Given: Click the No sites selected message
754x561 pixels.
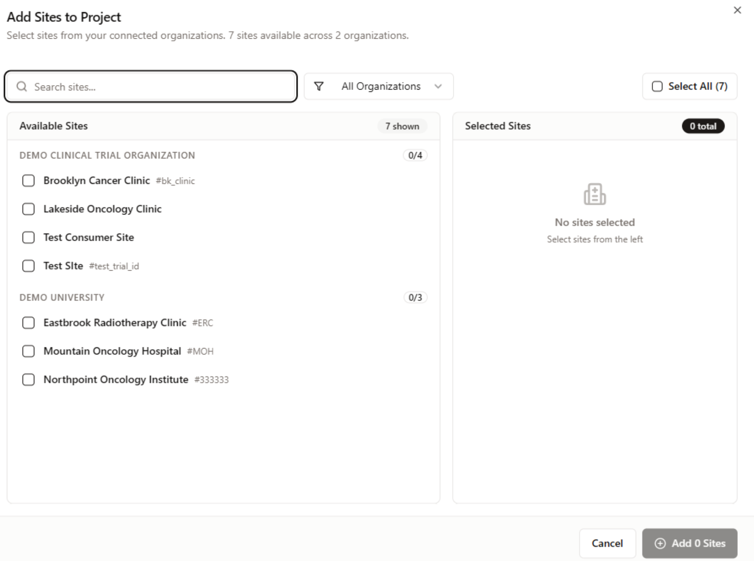Looking at the screenshot, I should tap(595, 222).
